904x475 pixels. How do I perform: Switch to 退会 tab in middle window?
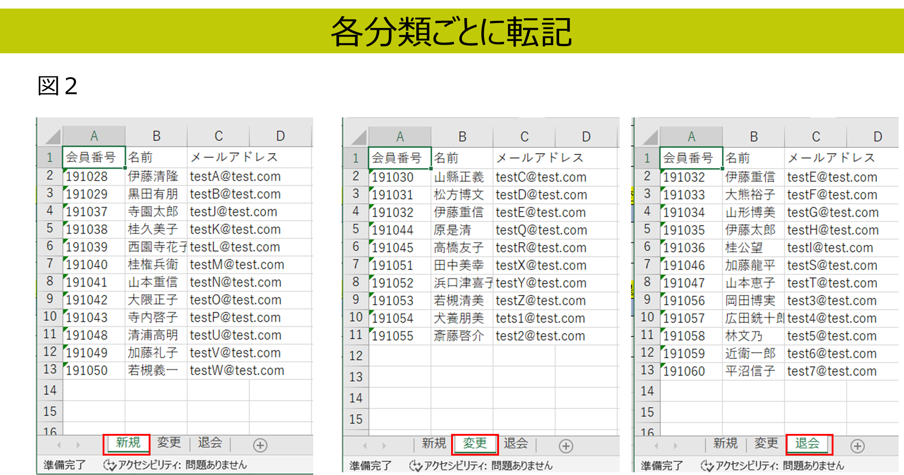coord(516,443)
